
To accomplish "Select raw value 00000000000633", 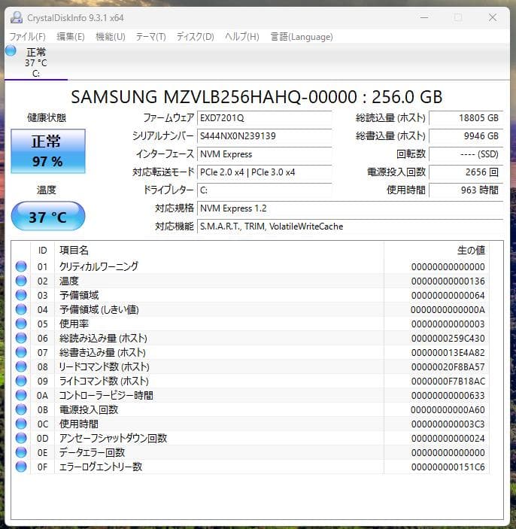I will (x=448, y=395).
